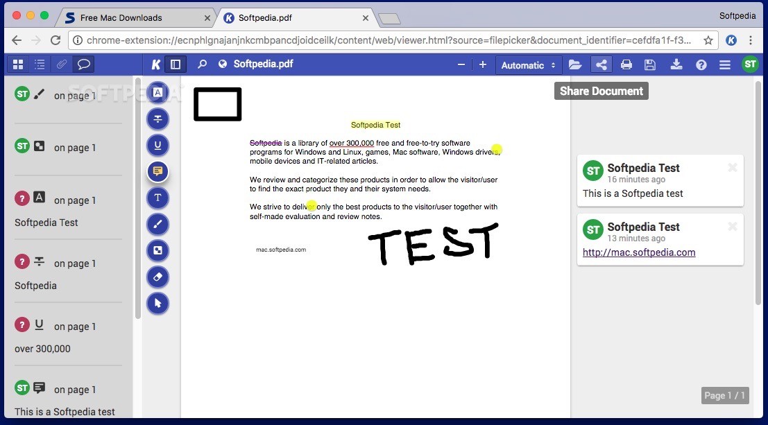Select the pointer select tool
Viewport: 768px width, 425px height.
(x=157, y=303)
